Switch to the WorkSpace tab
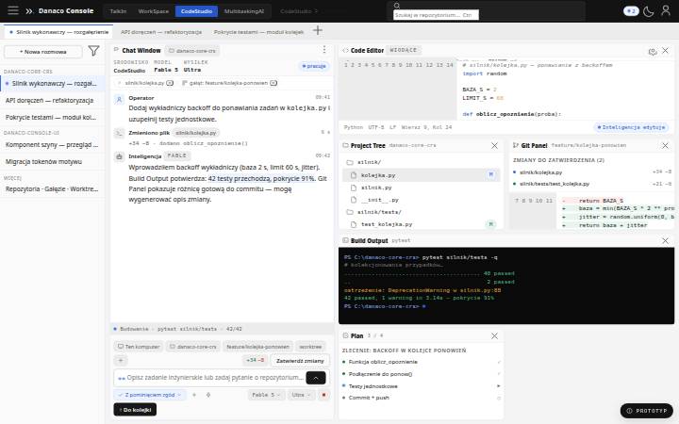The height and width of the screenshot is (424, 679). tap(154, 11)
